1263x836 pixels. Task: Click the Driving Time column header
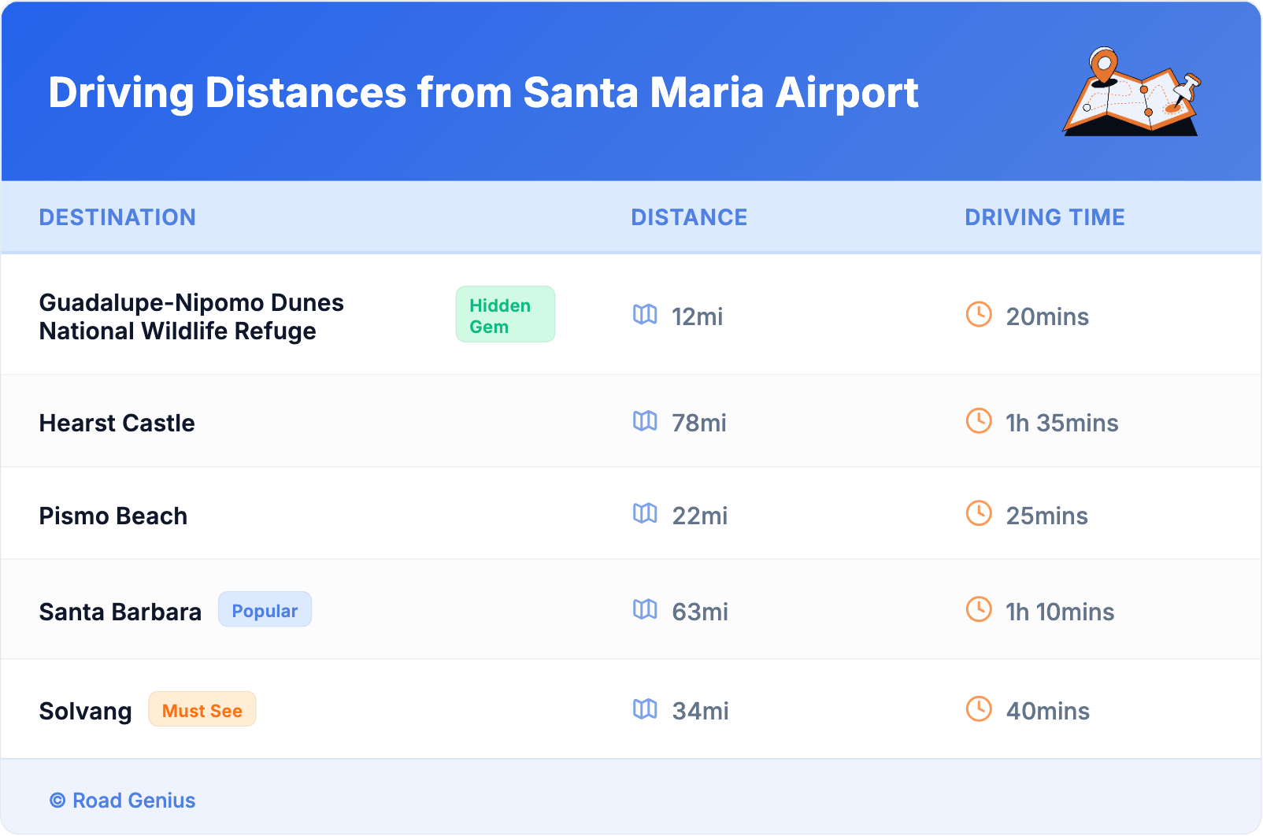[x=1044, y=217]
